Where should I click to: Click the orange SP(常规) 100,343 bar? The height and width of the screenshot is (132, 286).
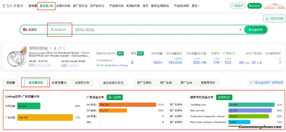point(127,105)
